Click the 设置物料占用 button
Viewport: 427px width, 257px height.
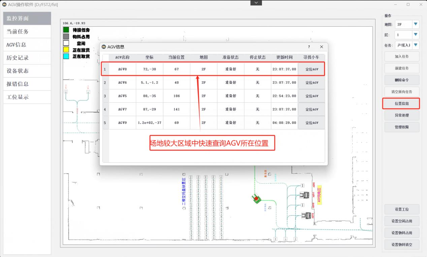402,233
